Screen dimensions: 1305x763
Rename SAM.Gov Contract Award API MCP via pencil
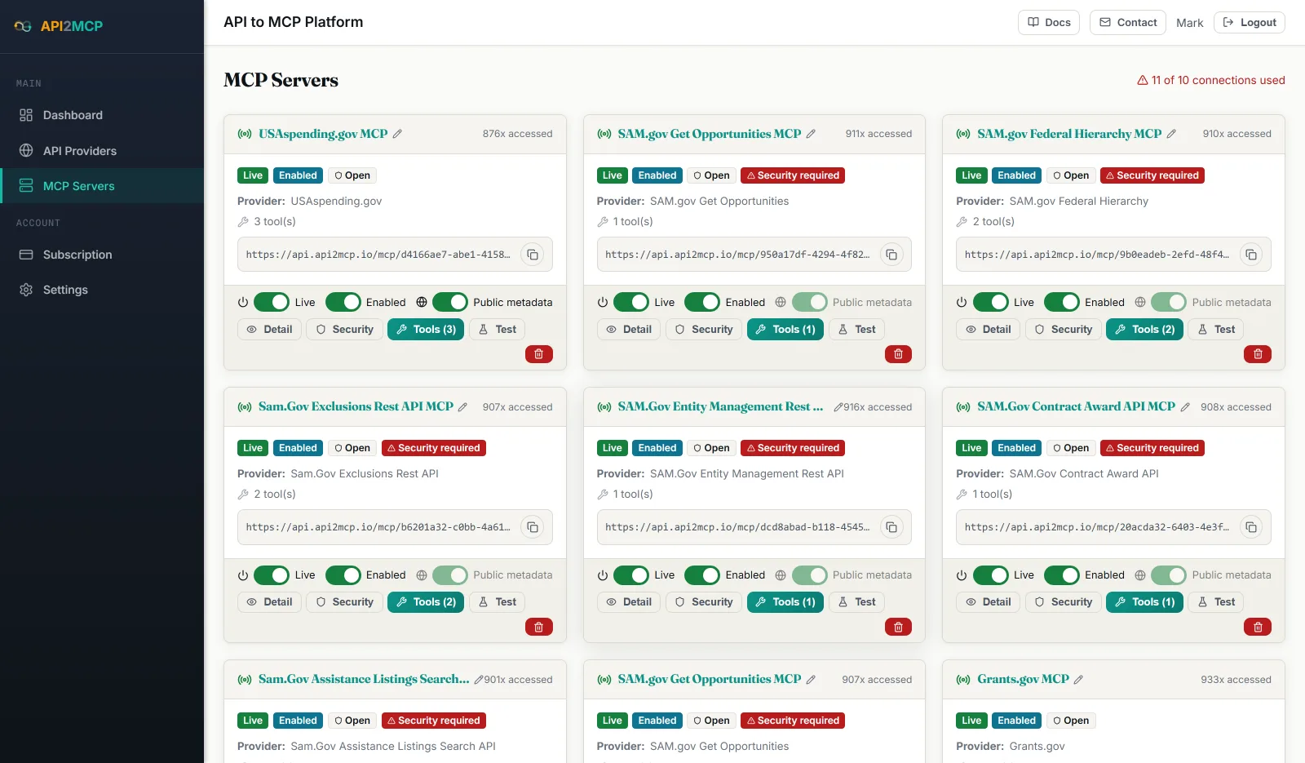click(x=1185, y=406)
